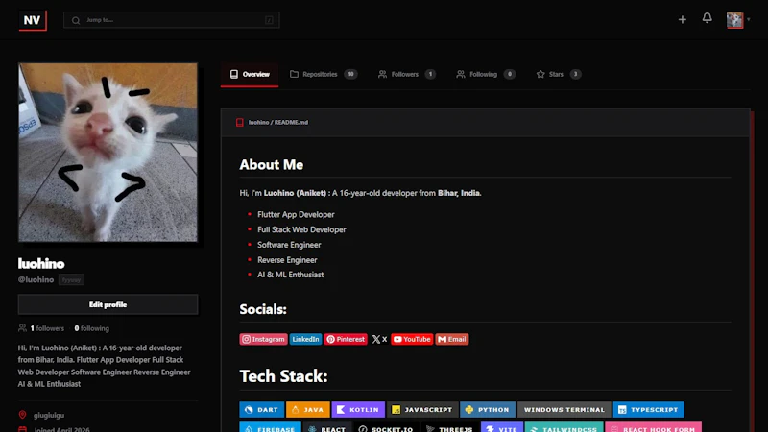Click the Reverse Engineer list item
Viewport: 768px width, 432px height.
pyautogui.click(x=287, y=260)
